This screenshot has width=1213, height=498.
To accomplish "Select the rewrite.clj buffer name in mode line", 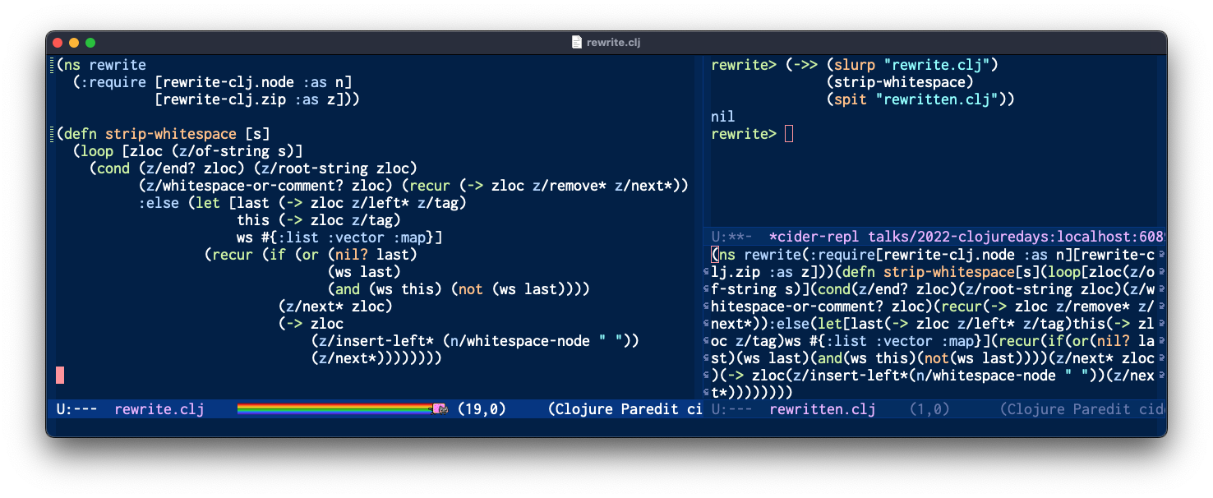I will pyautogui.click(x=159, y=408).
